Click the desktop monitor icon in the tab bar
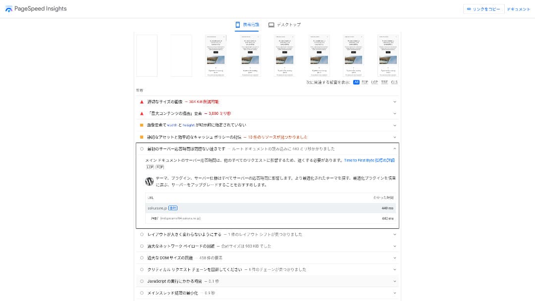 pos(271,25)
